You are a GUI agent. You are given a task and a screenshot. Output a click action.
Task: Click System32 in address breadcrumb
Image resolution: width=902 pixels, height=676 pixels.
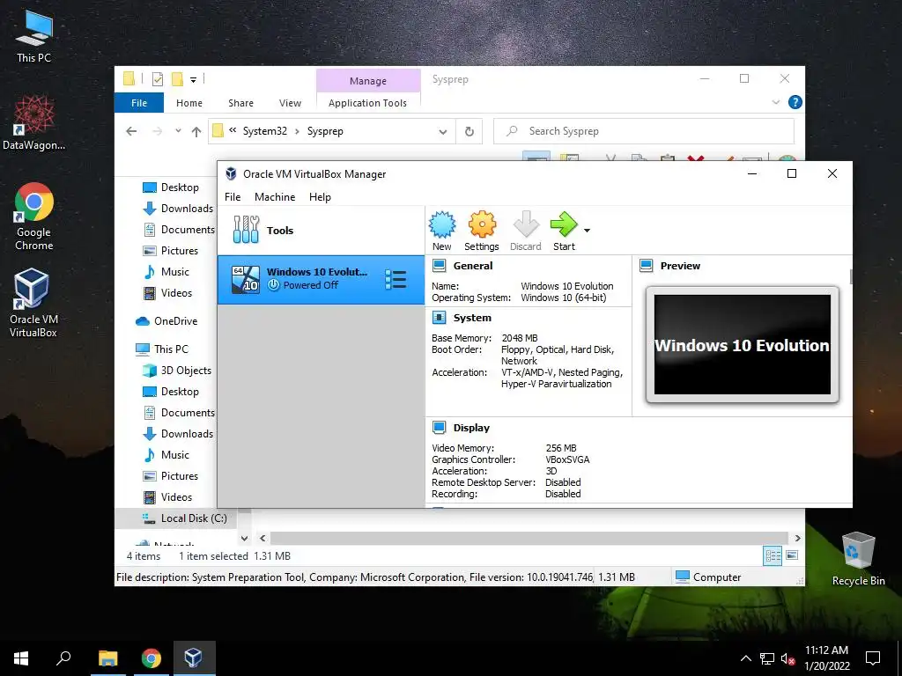coord(264,131)
